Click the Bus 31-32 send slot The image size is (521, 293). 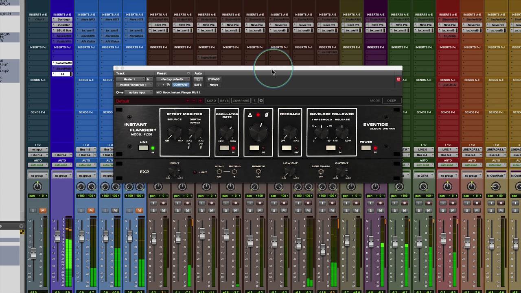[x=448, y=85]
